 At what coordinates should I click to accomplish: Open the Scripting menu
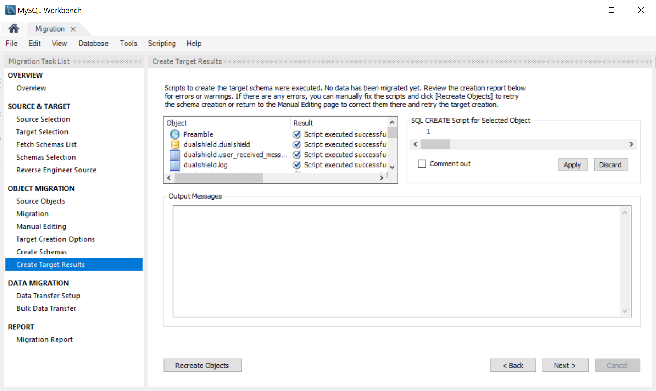(x=161, y=43)
